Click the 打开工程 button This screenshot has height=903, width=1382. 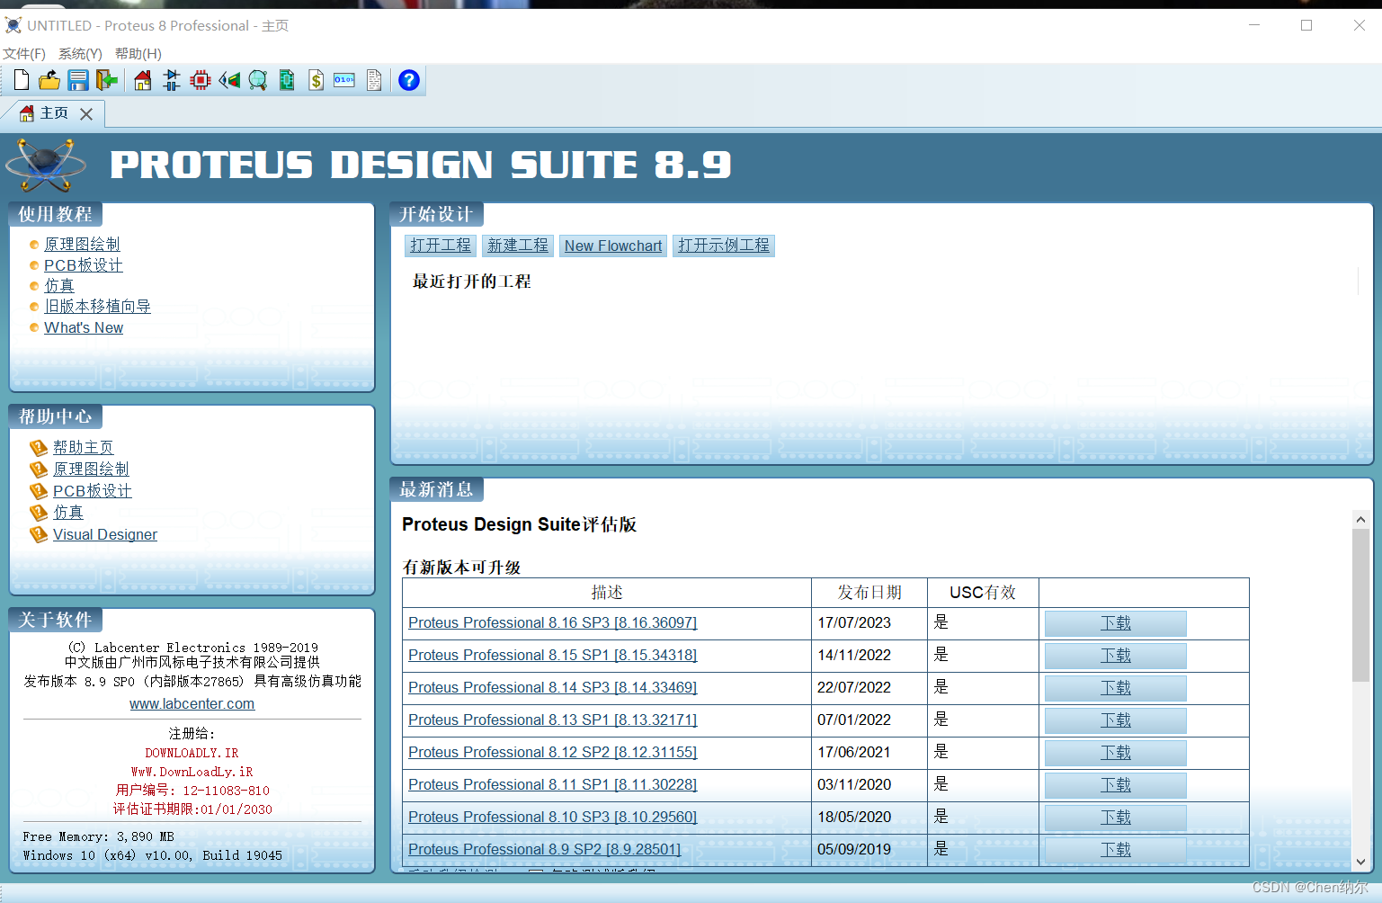tap(441, 246)
